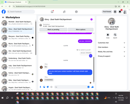Open a new Chrome tab
Viewport: 130px width, 104px height.
click(x=30, y=2)
